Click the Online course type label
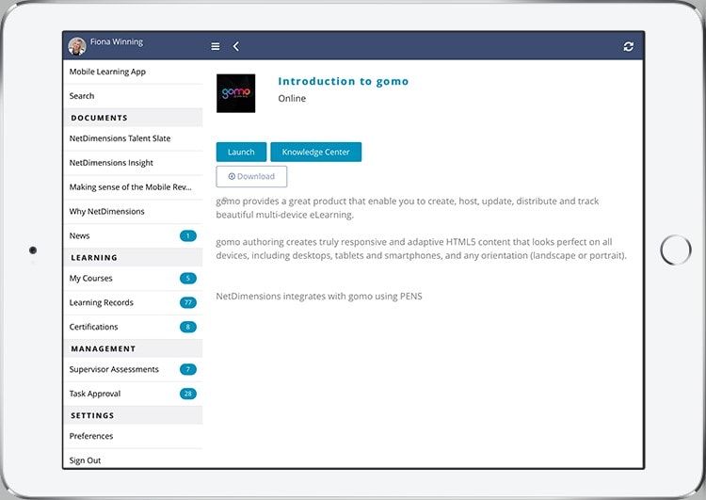Image resolution: width=706 pixels, height=500 pixels. [x=292, y=98]
